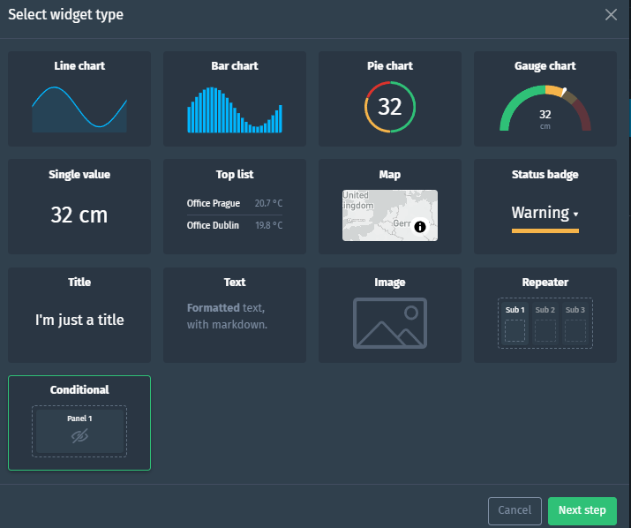Pick the Title widget tile
Image resolution: width=631 pixels, height=528 pixels.
tap(79, 313)
